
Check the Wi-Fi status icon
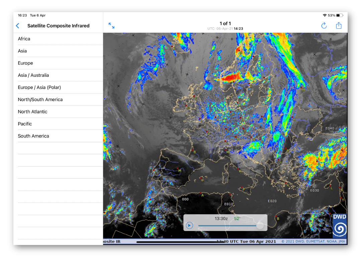[x=324, y=15]
